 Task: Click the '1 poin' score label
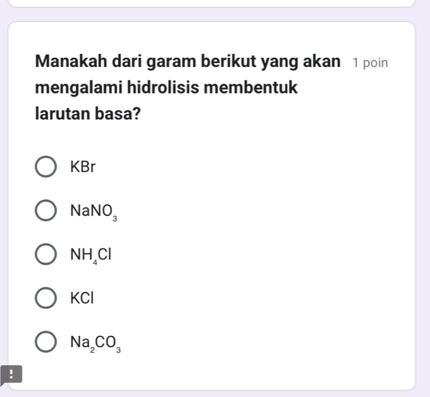(370, 63)
